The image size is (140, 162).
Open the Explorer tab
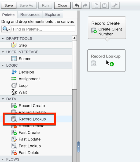(53, 15)
